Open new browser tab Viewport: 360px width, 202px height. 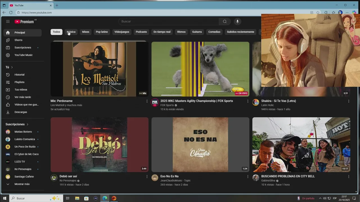pos(57,5)
